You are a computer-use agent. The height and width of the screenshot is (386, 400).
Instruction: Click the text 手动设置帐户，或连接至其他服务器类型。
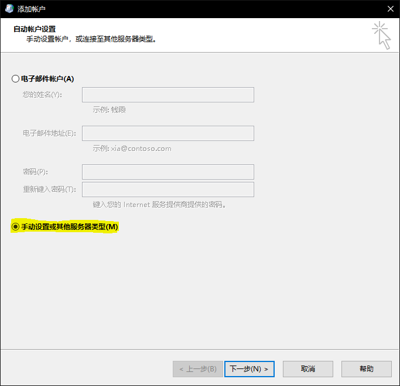coord(91,39)
